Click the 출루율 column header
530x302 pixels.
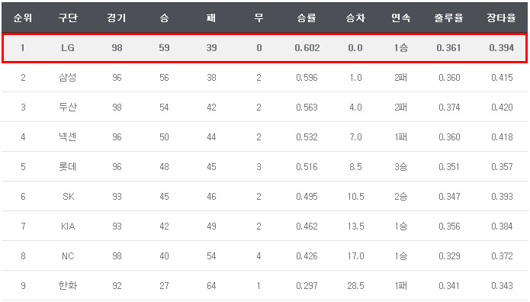click(448, 18)
